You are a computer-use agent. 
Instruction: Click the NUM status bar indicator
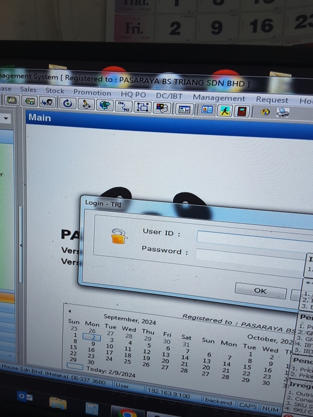click(270, 409)
